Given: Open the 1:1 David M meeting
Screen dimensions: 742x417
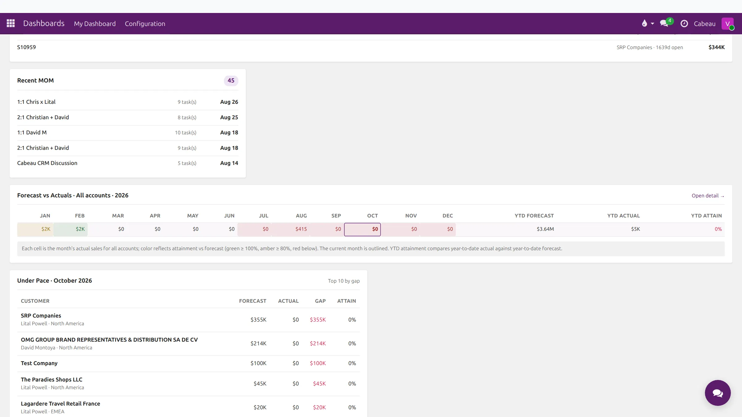Looking at the screenshot, I should coord(128,133).
